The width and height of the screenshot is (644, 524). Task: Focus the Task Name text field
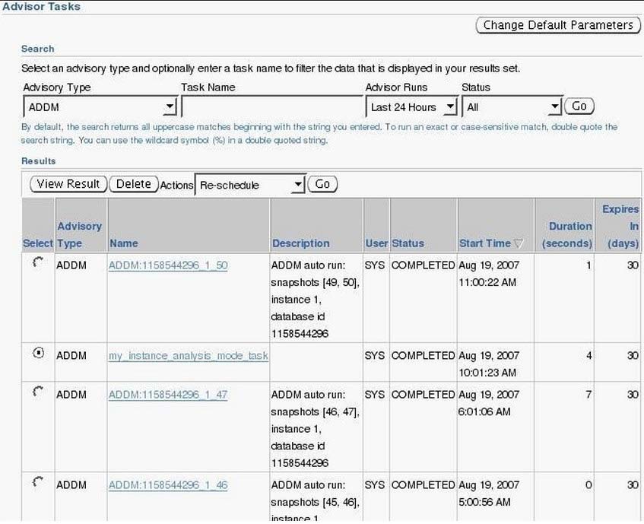click(272, 107)
